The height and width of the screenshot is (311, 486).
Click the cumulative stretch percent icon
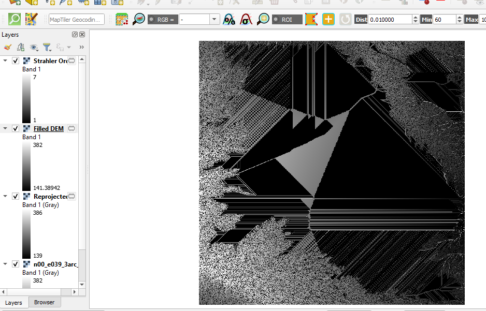click(229, 20)
